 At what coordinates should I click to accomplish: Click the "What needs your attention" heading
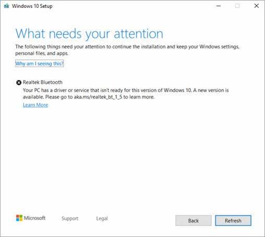89,34
